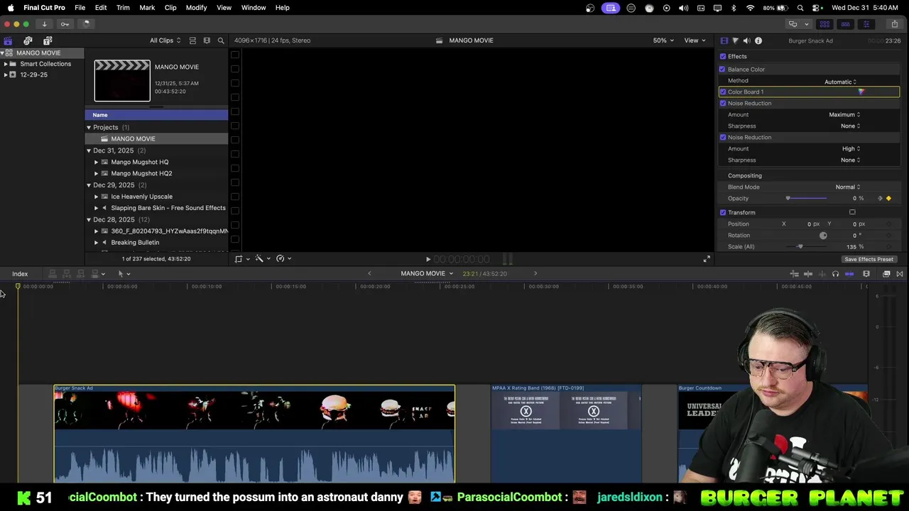Click the Rotation dial control
909x511 pixels.
[x=823, y=236]
